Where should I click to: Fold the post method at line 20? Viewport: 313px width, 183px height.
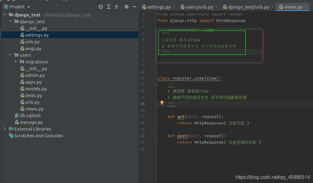(x=156, y=136)
